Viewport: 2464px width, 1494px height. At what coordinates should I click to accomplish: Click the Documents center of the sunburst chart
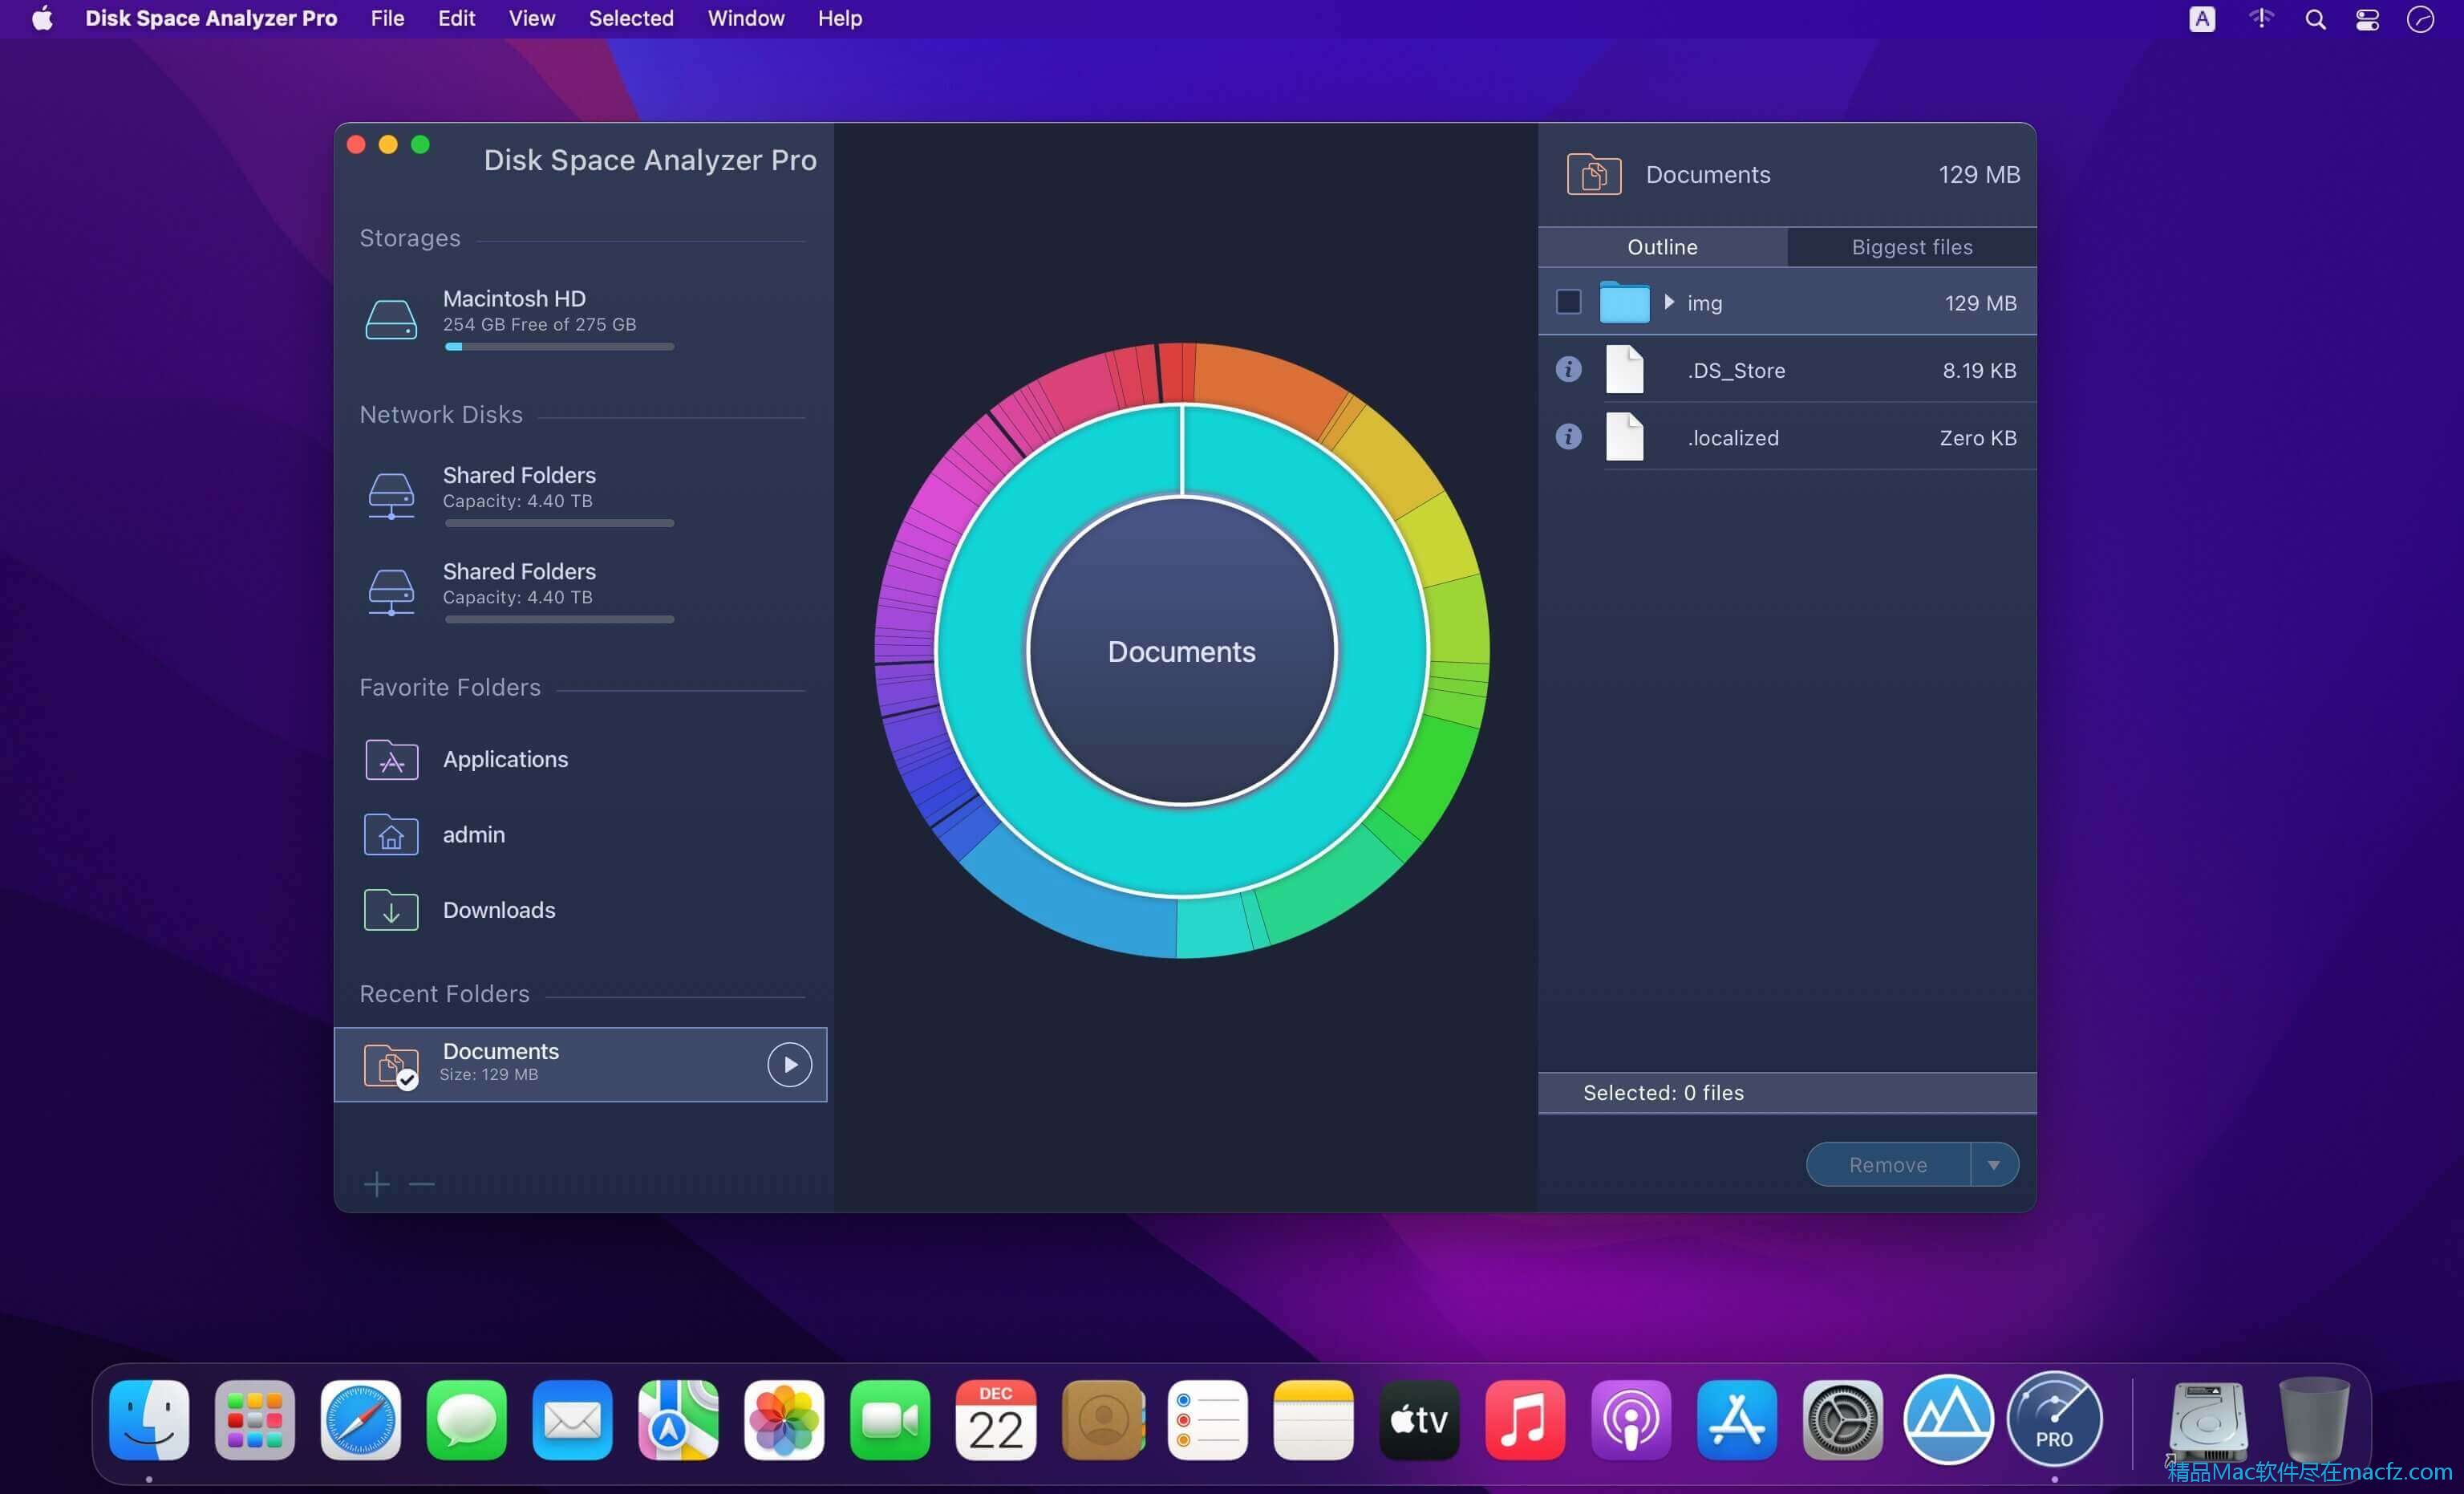coord(1181,652)
